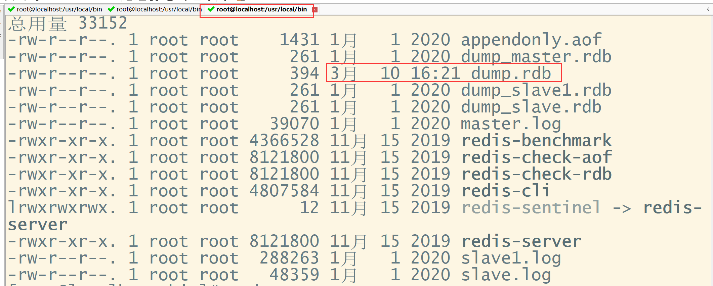Click the executable name redis-check-rdb
Screen dimensions: 713x286
click(537, 174)
